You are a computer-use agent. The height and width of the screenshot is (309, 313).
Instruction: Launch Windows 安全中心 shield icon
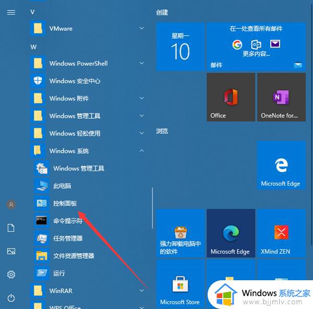pyautogui.click(x=38, y=81)
